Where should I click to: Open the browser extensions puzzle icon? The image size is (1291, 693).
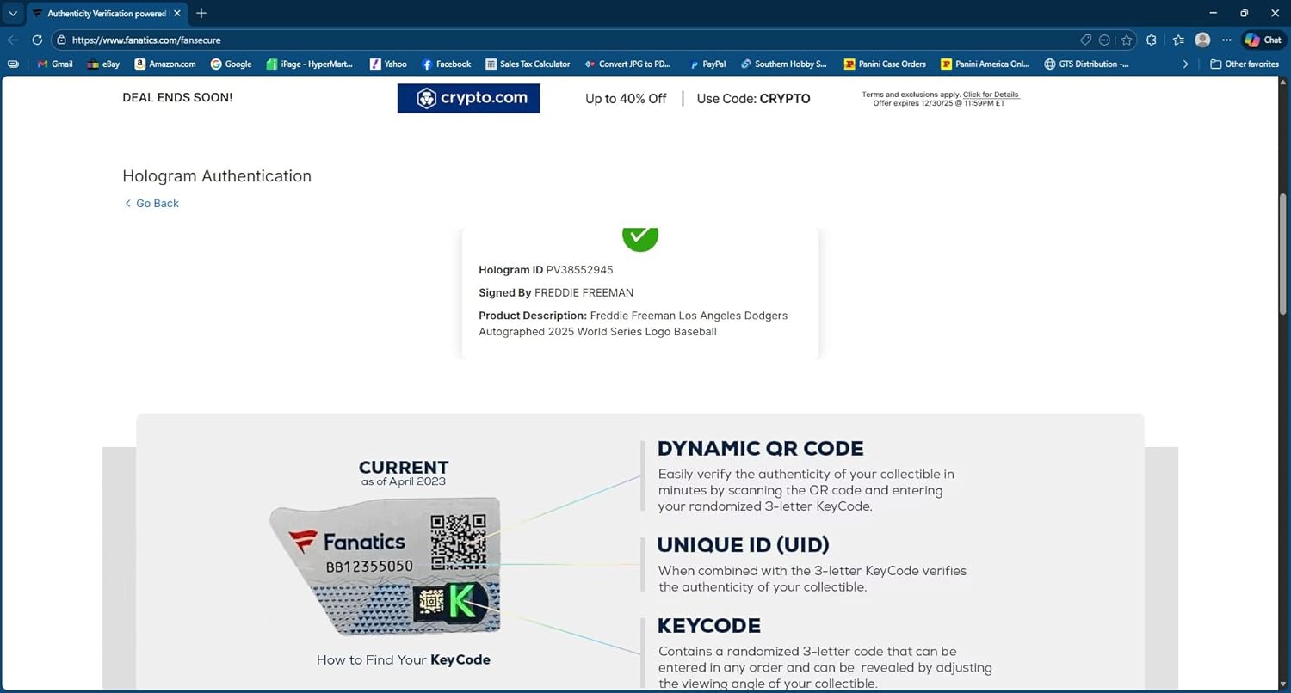click(x=1152, y=40)
